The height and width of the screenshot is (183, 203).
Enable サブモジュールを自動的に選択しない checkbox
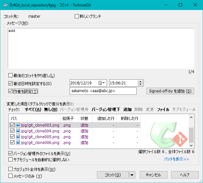pos(10,159)
